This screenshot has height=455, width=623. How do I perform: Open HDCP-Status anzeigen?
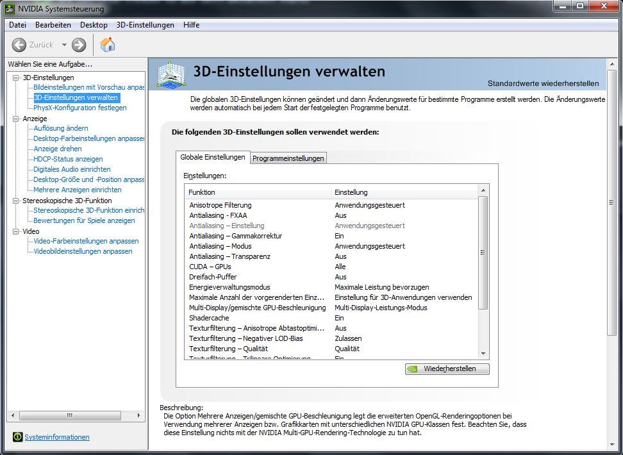point(68,159)
